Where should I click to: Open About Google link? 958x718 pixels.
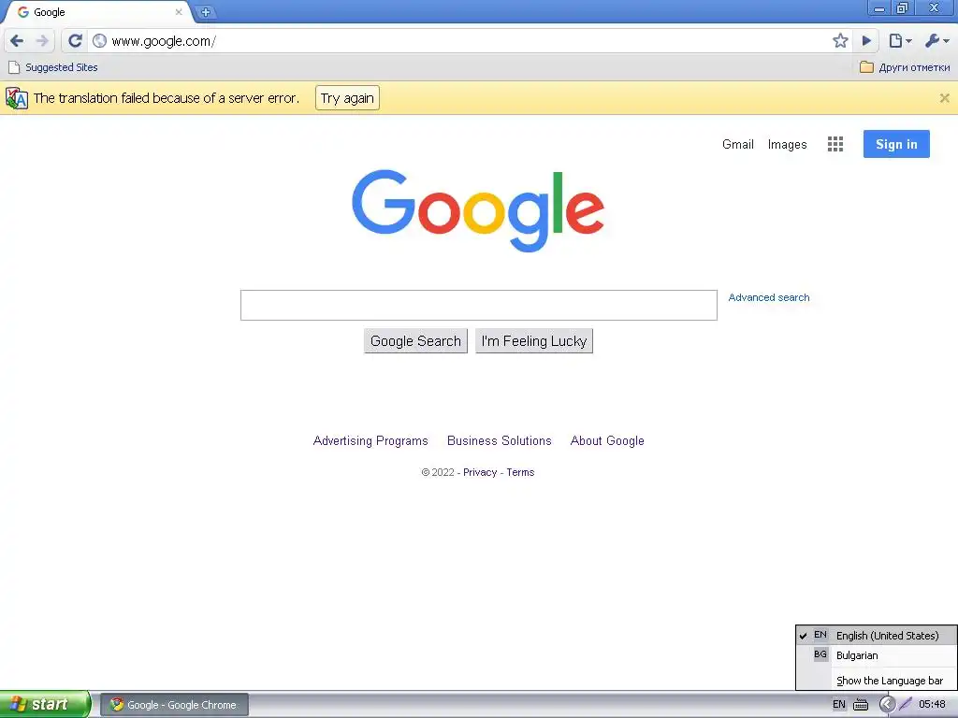click(x=607, y=441)
